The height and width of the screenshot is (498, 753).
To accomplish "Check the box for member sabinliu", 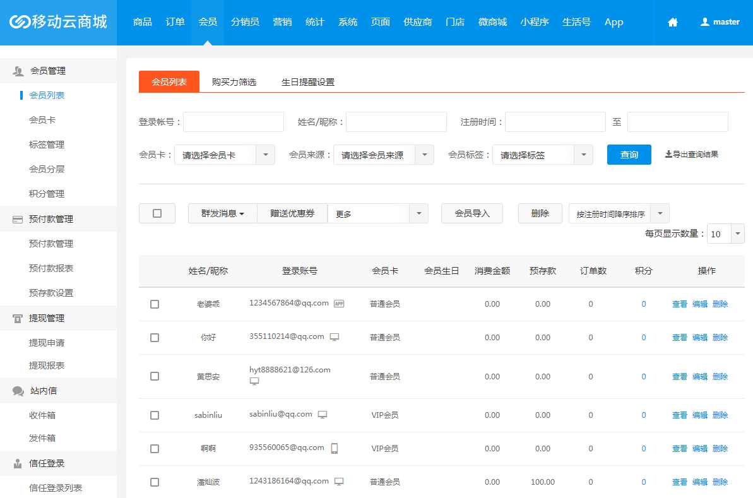I will [155, 415].
